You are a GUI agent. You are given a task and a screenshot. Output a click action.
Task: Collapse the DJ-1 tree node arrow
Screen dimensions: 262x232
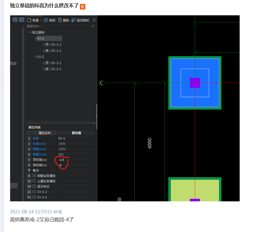pyautogui.click(x=36, y=39)
